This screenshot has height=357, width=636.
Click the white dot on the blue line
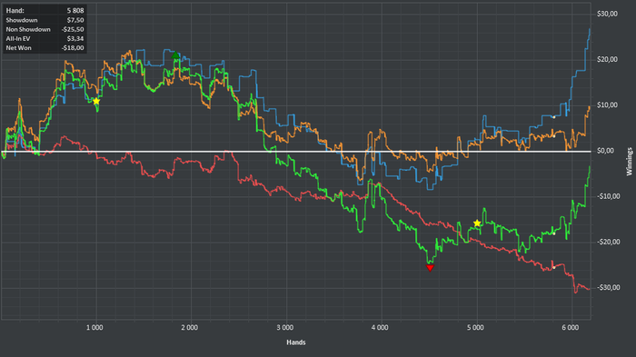(x=554, y=117)
